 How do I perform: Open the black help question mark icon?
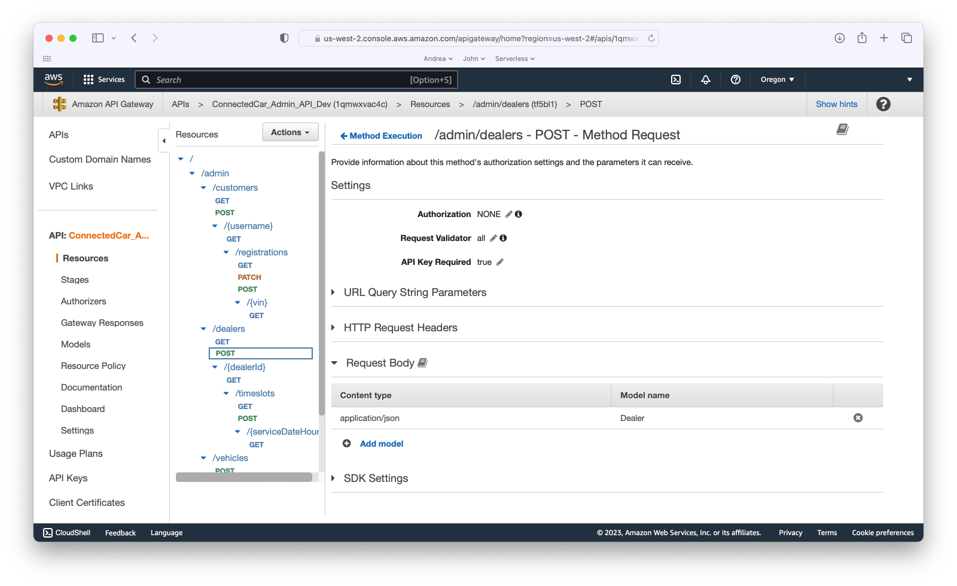[x=883, y=104]
